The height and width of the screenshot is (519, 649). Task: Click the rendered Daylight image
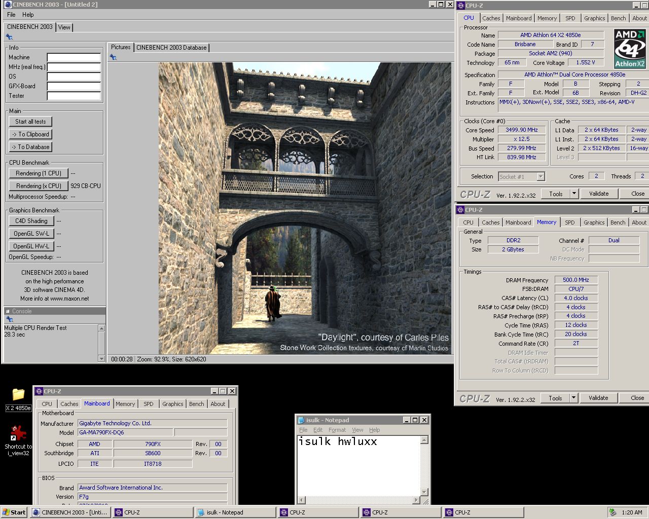[x=305, y=208]
